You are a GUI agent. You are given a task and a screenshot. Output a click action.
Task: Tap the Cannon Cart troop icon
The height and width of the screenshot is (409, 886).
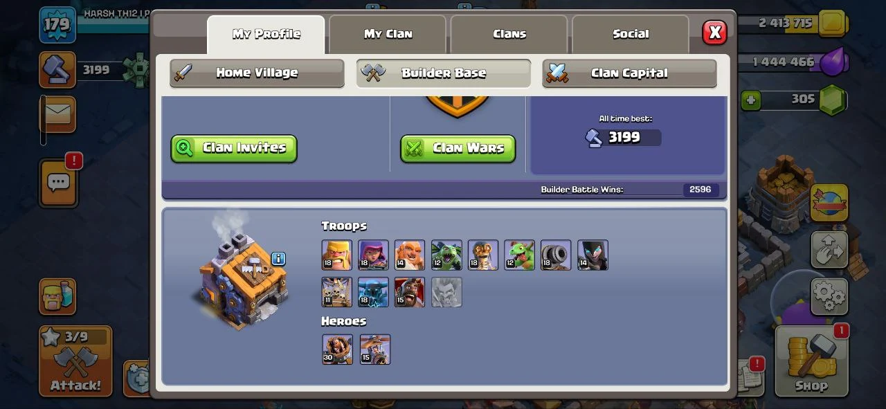556,255
